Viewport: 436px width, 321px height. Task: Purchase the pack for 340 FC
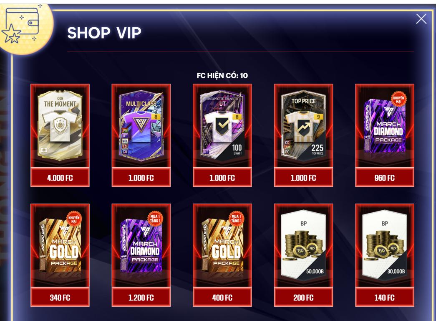point(60,297)
